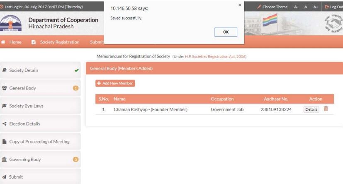
Task: Click the Action column header
Action: 316,99
